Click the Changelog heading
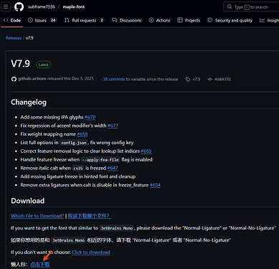 click(x=29, y=102)
